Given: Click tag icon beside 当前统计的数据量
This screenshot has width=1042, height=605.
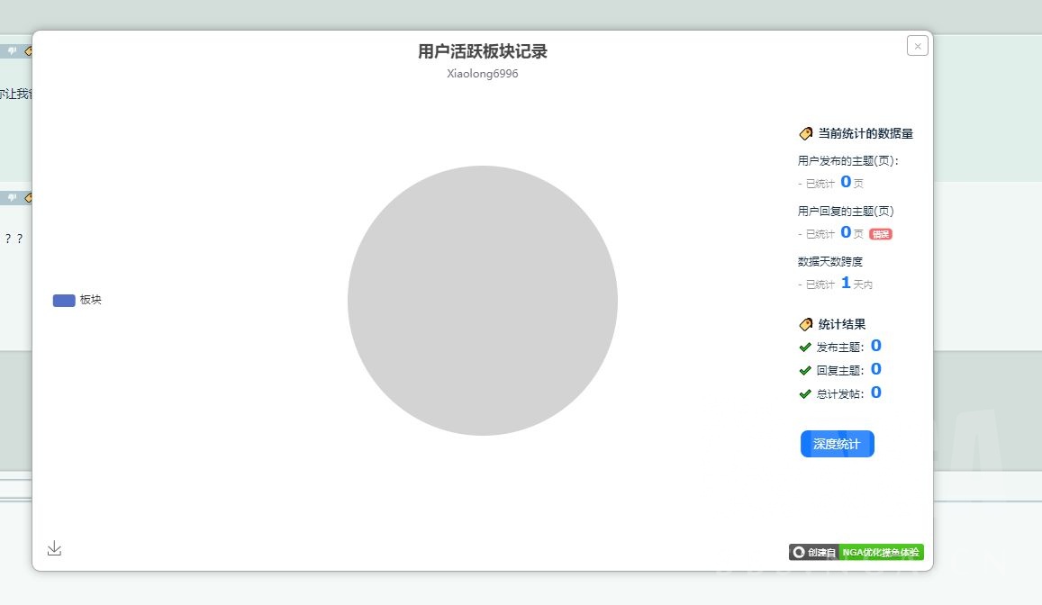Looking at the screenshot, I should (x=806, y=134).
